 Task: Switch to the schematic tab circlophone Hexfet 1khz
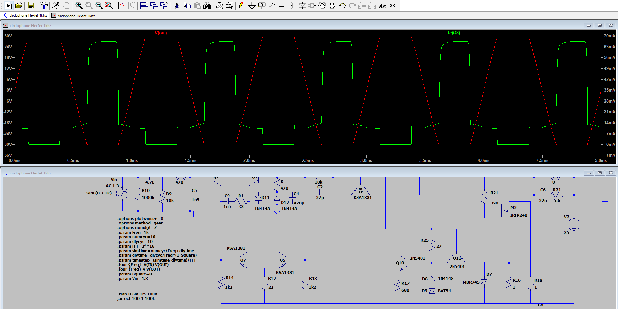pyautogui.click(x=25, y=15)
